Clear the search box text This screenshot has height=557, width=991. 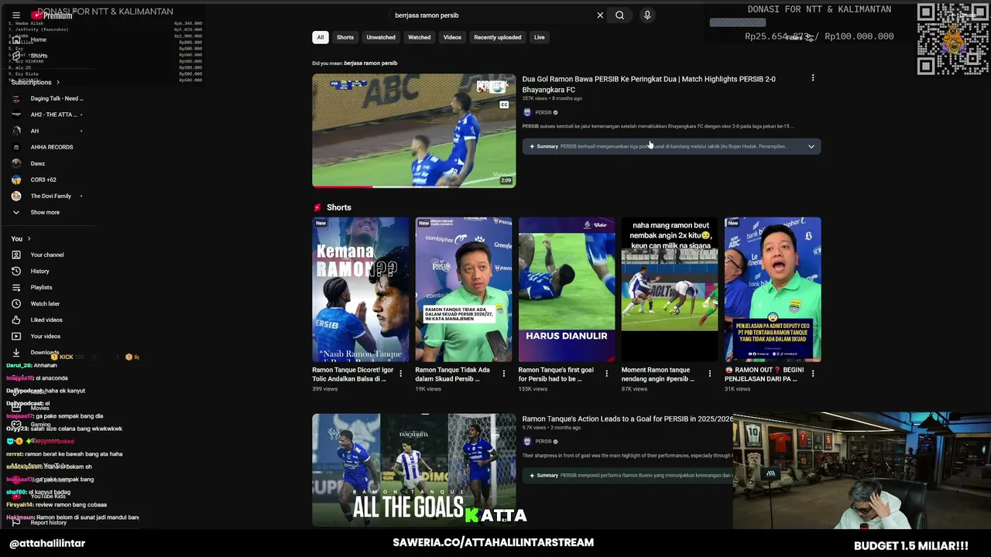tap(600, 15)
